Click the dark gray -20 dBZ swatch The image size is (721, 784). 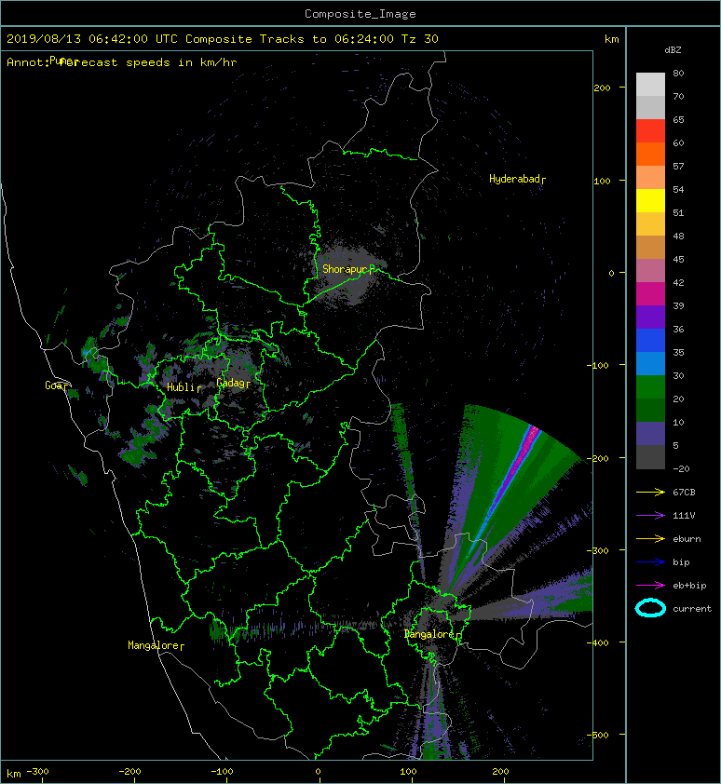point(650,456)
